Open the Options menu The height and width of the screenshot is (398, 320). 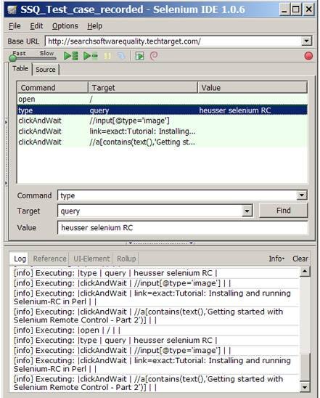[x=65, y=26]
